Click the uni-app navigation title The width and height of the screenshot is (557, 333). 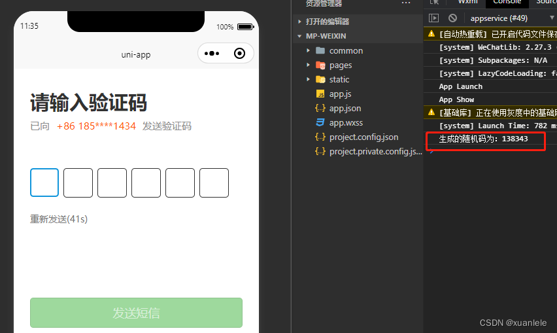(x=136, y=55)
